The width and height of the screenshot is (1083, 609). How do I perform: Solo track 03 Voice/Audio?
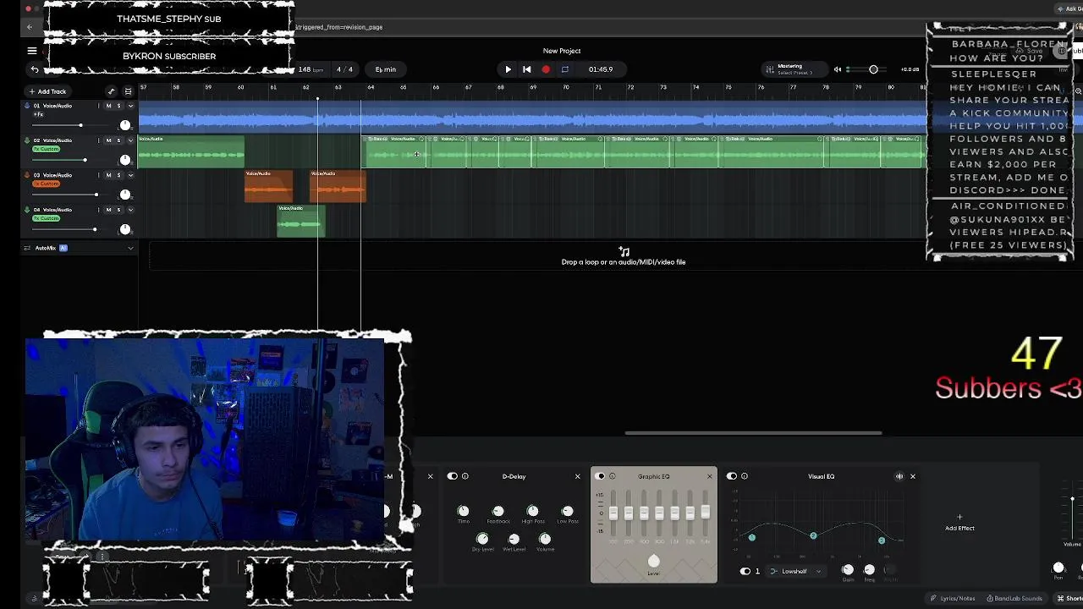coord(118,175)
